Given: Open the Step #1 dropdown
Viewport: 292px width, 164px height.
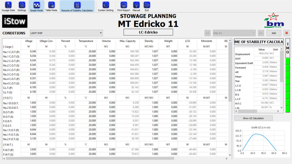Looking at the screenshot, I should point(234,33).
